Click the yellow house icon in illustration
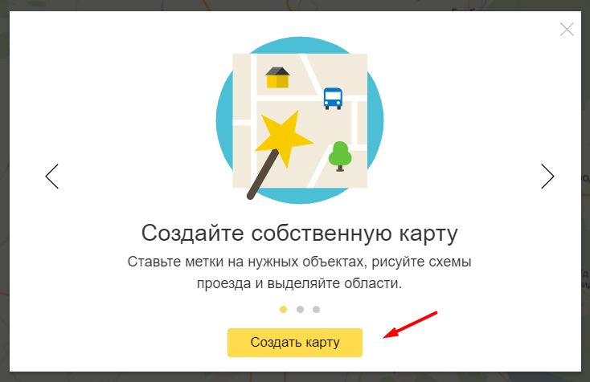Image resolution: width=590 pixels, height=382 pixels. [277, 77]
